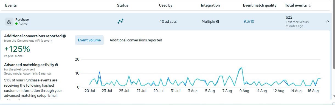Click the 20 Jul axis label
This screenshot has height=105, width=335.
point(90,91)
